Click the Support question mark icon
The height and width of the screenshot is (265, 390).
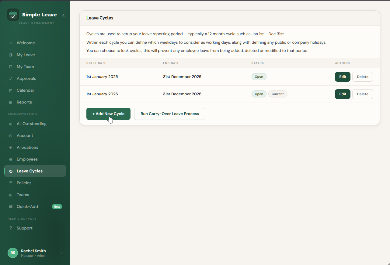tap(11, 228)
